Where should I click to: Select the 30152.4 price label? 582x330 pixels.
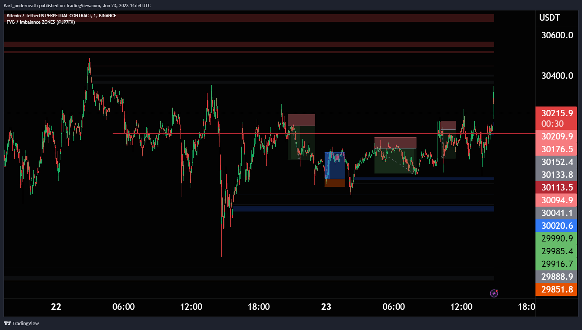pos(557,162)
